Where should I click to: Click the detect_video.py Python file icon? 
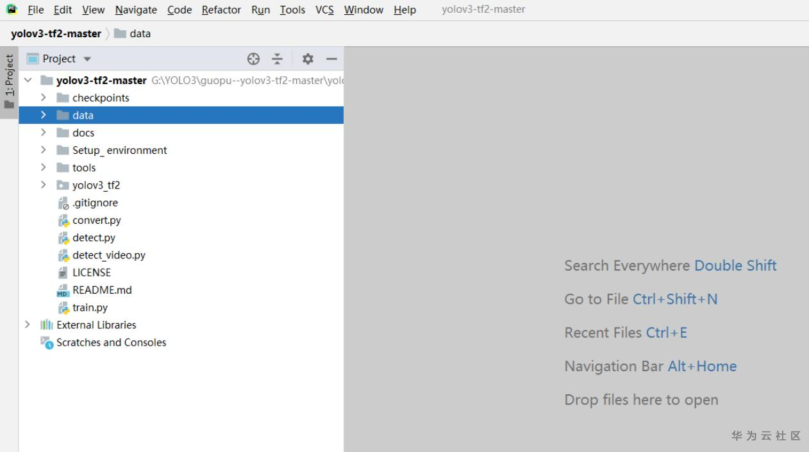(63, 255)
